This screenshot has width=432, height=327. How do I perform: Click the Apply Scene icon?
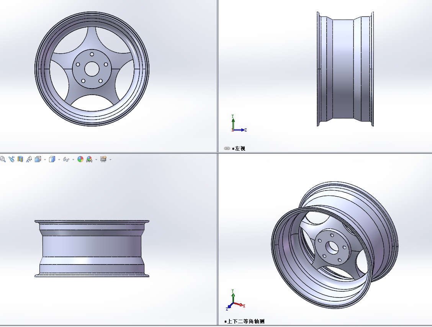[89, 159]
